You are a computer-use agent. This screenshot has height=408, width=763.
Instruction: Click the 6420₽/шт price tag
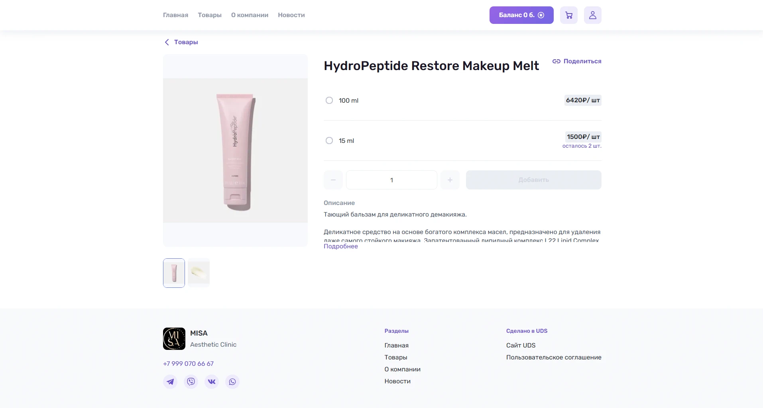coord(583,100)
